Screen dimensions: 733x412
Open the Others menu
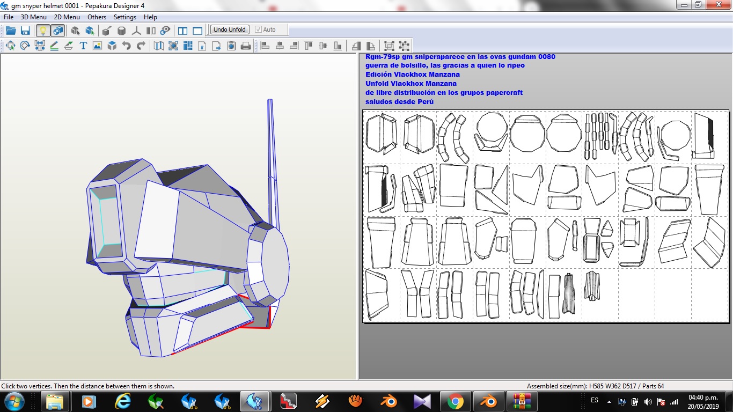tap(97, 17)
